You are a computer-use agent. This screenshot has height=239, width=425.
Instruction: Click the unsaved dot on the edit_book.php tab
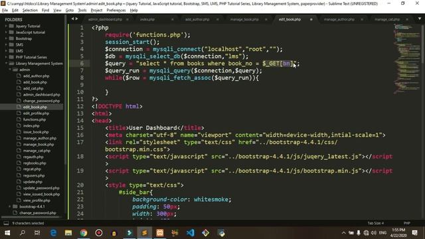311,19
